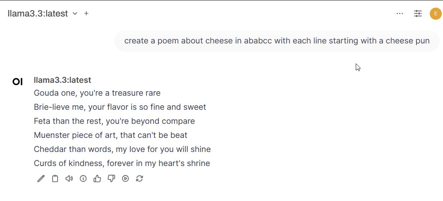Click the poem line starting with 'Brie-lieve me'
This screenshot has width=443, height=201.
point(120,107)
